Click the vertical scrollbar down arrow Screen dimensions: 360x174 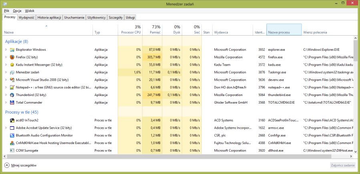(x=357, y=152)
